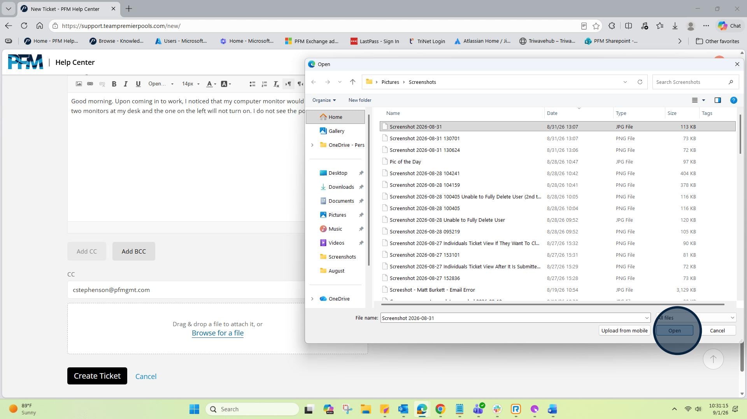Click the Browse for a file link
The height and width of the screenshot is (419, 747).
coord(217,333)
